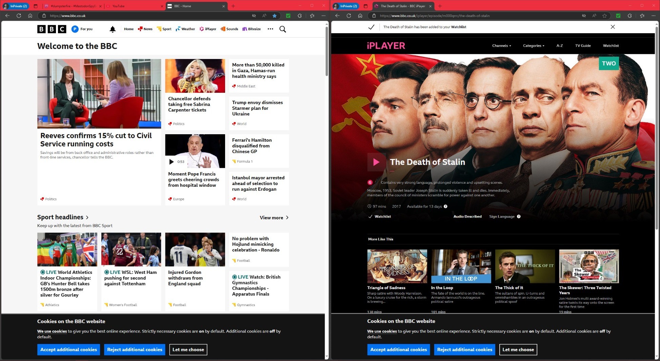660x361 pixels.
Task: Open the A-Z listing in iPlayer
Action: [x=559, y=46]
